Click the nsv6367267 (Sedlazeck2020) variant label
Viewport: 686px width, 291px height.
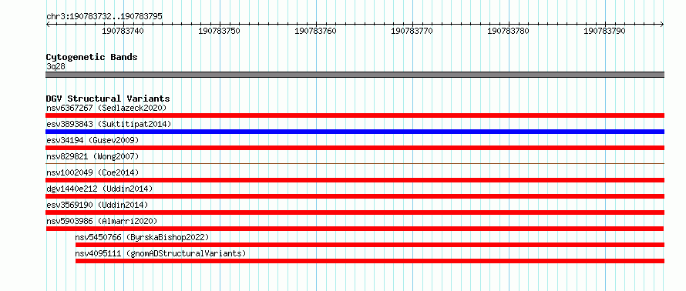(106, 108)
